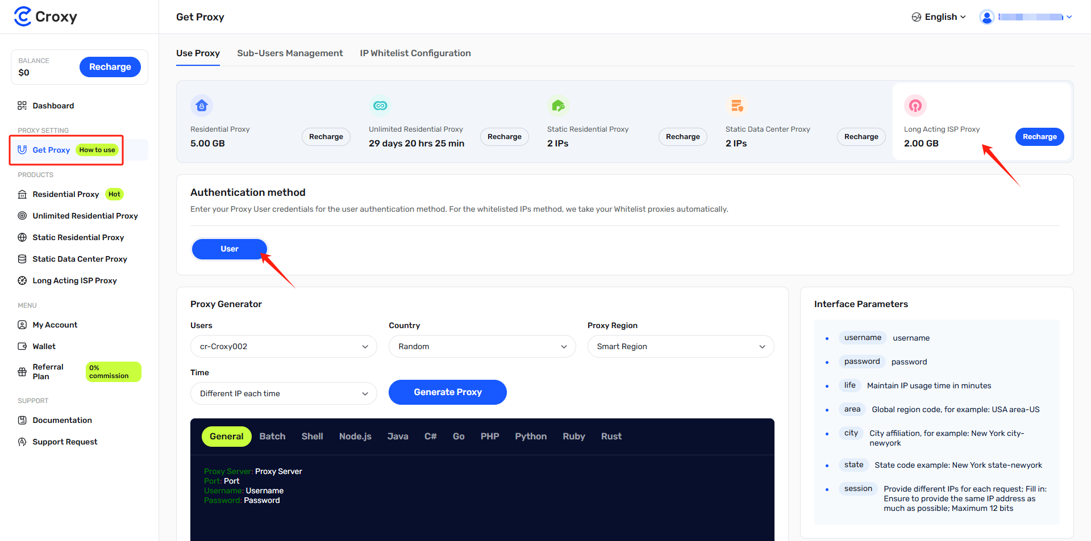The image size is (1091, 541).
Task: Open Dashboard from the sidebar
Action: pyautogui.click(x=53, y=106)
